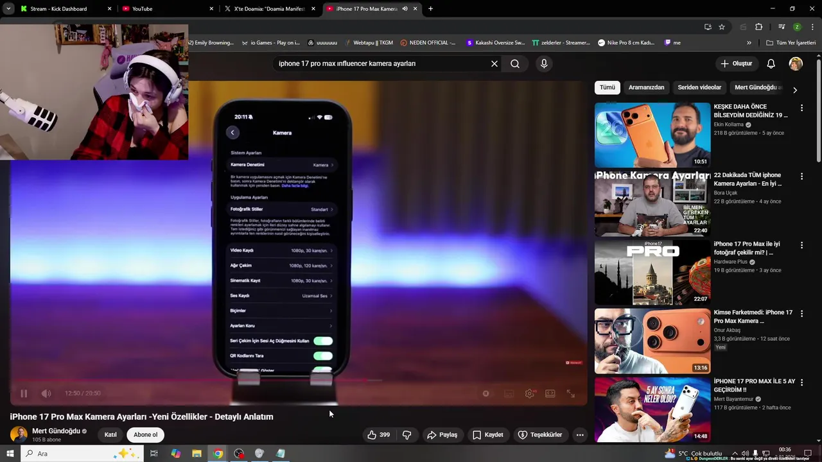This screenshot has width=822, height=462.
Task: Open Mert Gündoğdu channel avatar
Action: [19, 434]
